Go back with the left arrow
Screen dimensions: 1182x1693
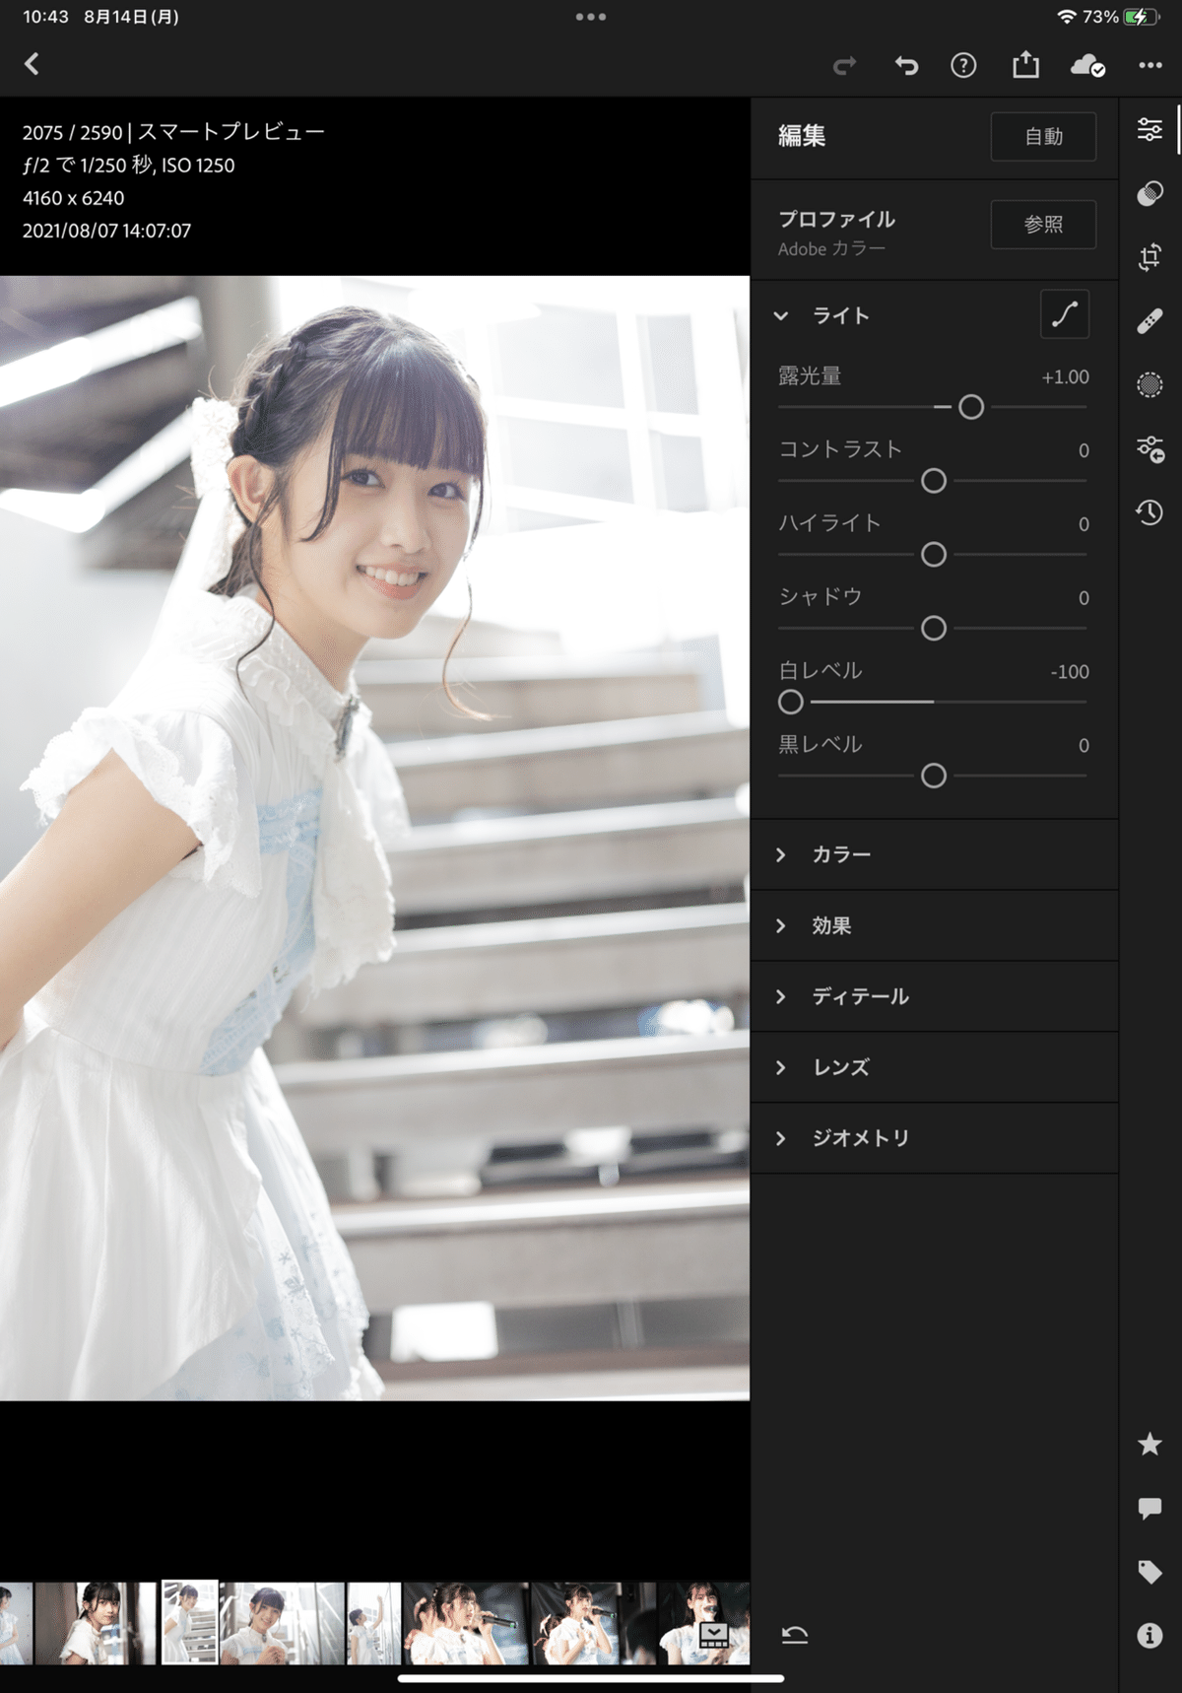point(32,65)
